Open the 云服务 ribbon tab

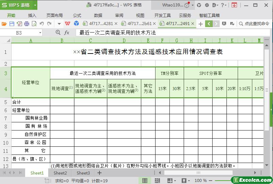tap(185, 16)
